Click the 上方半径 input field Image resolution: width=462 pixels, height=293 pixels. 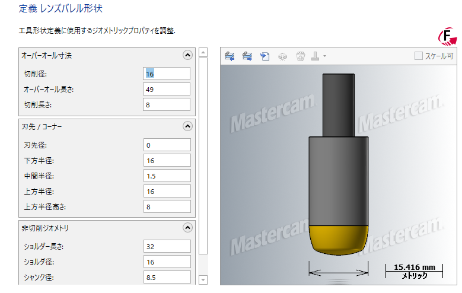pos(167,192)
